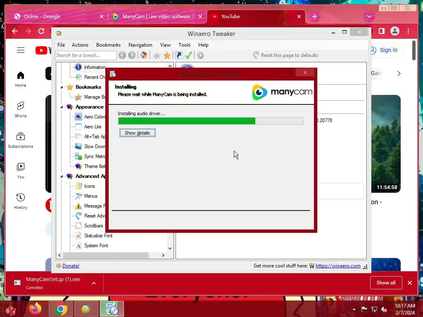Select System Font tree item
The height and width of the screenshot is (317, 423).
pyautogui.click(x=91, y=246)
